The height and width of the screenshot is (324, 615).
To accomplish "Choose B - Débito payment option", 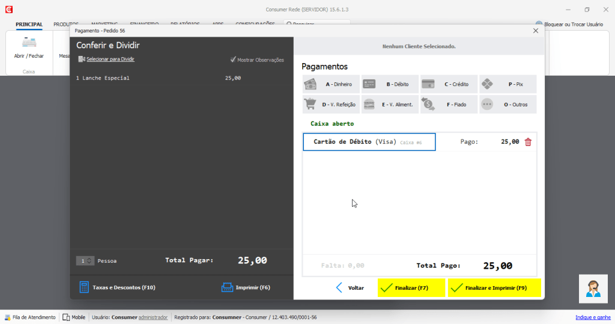I will point(389,85).
